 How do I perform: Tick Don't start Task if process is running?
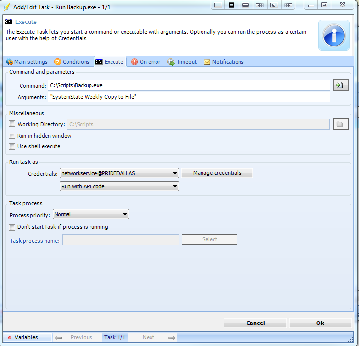coord(12,227)
